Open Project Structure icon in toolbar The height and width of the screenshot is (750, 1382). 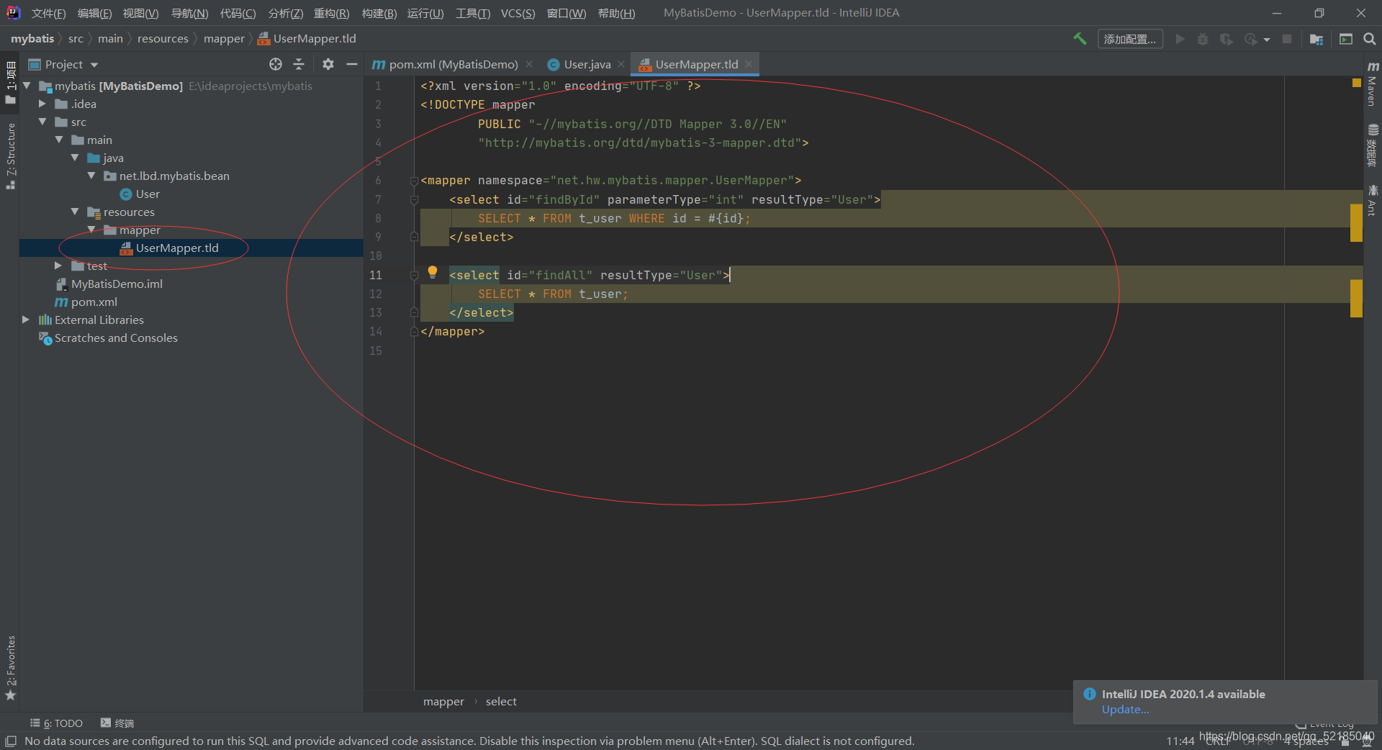point(1316,39)
